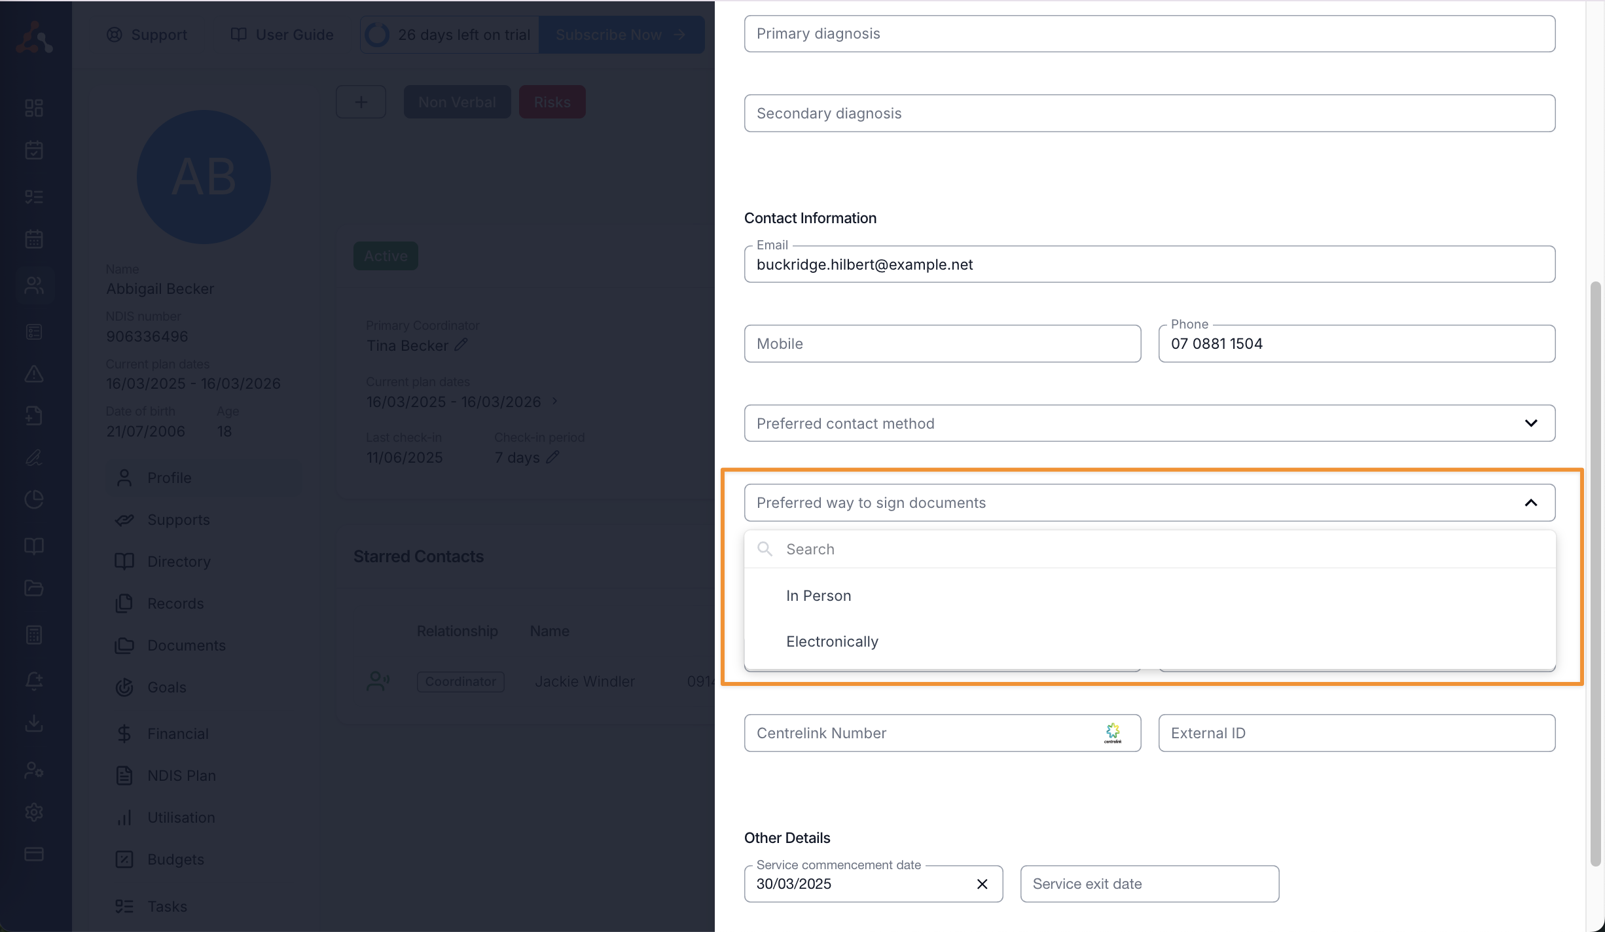Collapse the Preferred way to sign documents dropdown
The image size is (1605, 932).
(1530, 503)
